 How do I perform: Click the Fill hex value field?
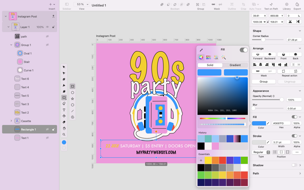pyautogui.click(x=281, y=123)
